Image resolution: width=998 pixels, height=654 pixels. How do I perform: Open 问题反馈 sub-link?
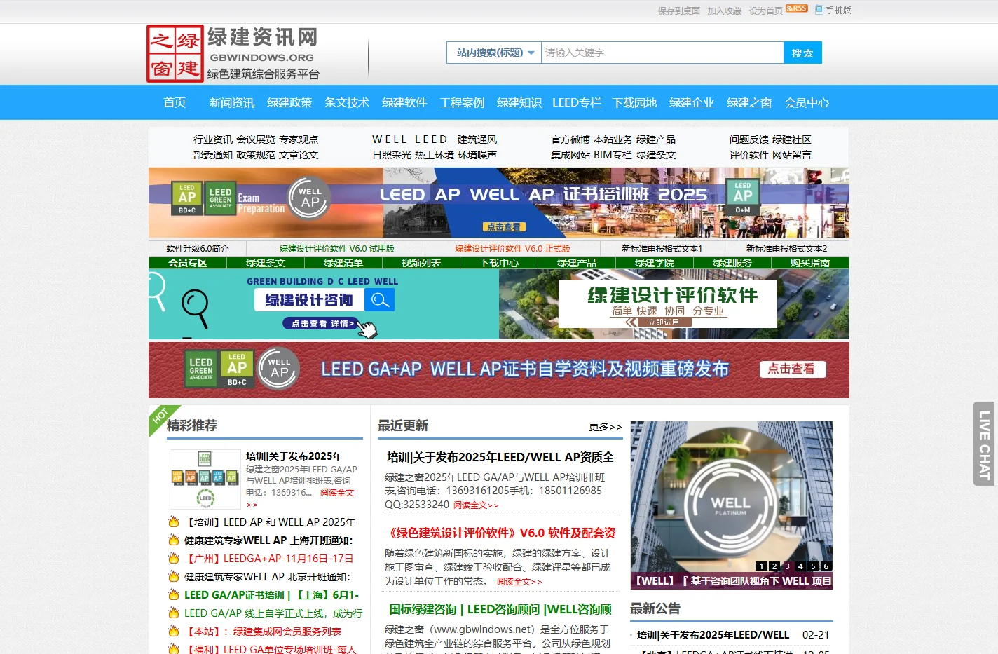tap(749, 139)
